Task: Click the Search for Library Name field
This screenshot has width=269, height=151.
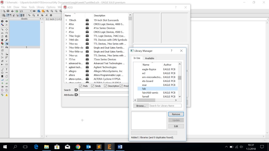Action: pyautogui.click(x=165, y=106)
